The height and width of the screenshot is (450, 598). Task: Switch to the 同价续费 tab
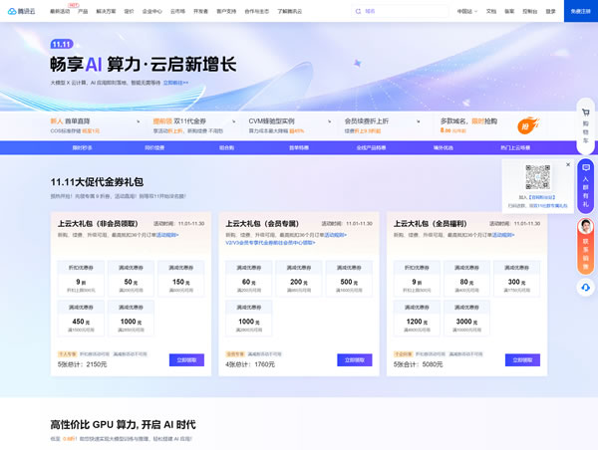tap(154, 147)
